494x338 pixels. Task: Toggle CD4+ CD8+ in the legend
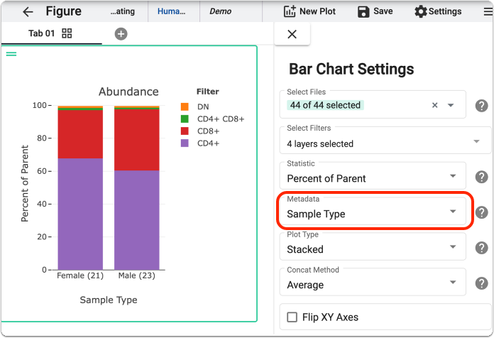(221, 119)
